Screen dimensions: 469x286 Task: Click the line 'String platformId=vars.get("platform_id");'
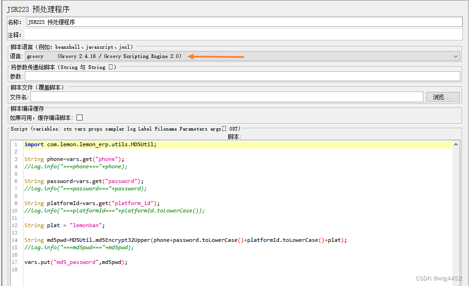coord(92,203)
